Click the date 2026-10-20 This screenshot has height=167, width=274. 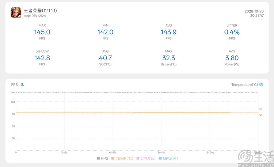tap(254, 11)
